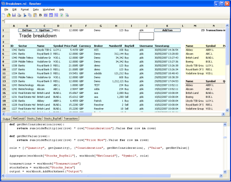Switch to the Transactions worksheet tab
231x182 pixels.
pyautogui.click(x=70, y=119)
